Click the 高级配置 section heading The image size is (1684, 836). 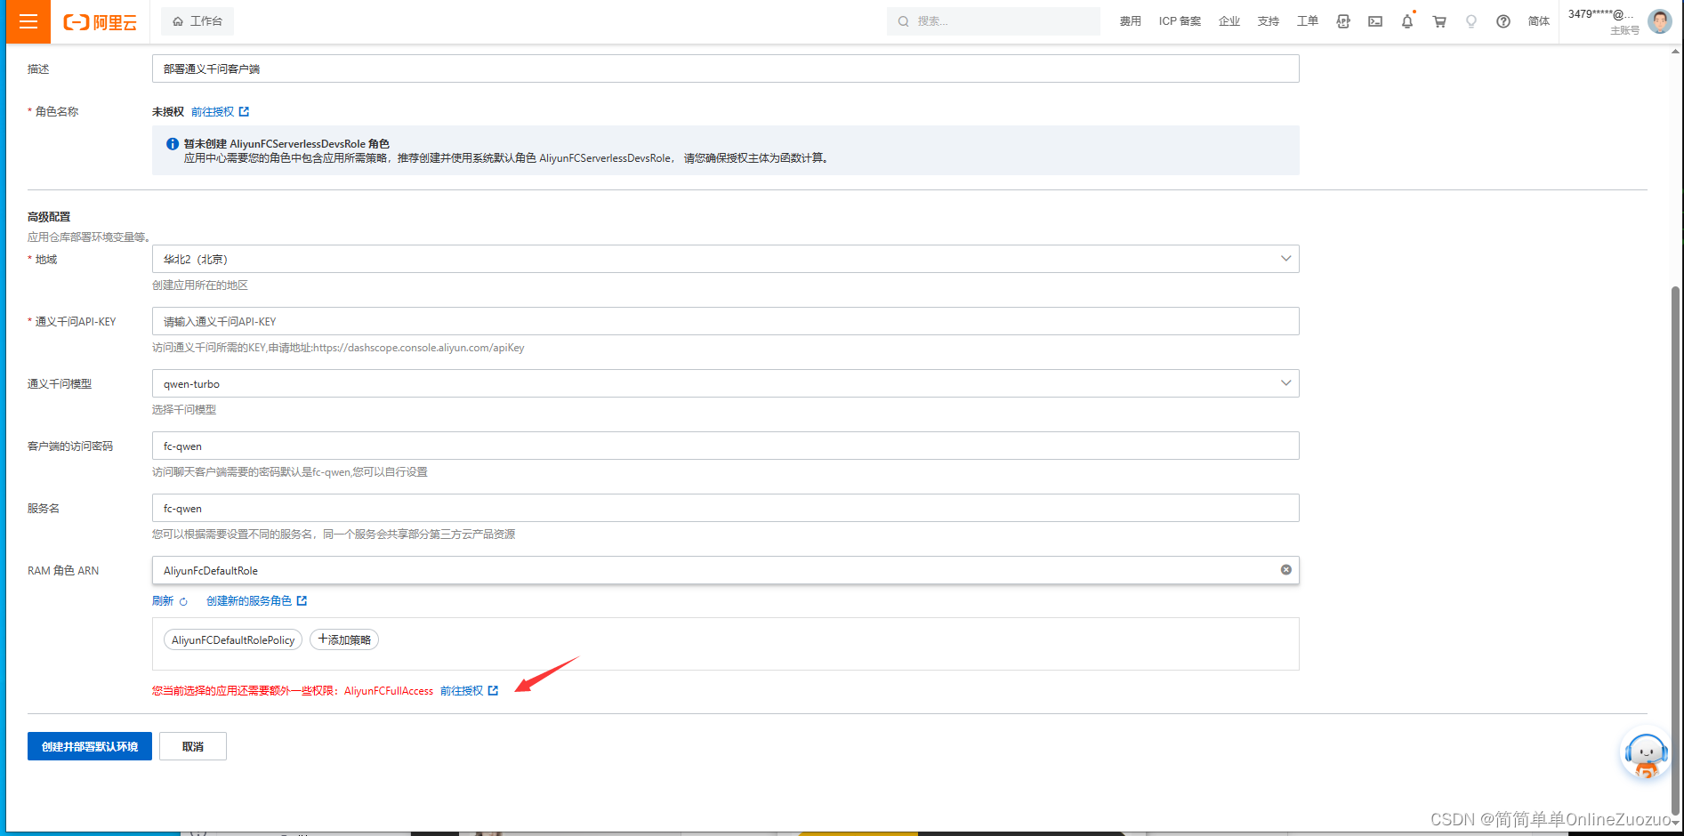[x=49, y=217]
